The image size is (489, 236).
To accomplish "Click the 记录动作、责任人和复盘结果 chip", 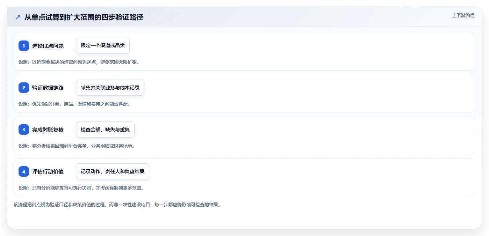I will (113, 171).
